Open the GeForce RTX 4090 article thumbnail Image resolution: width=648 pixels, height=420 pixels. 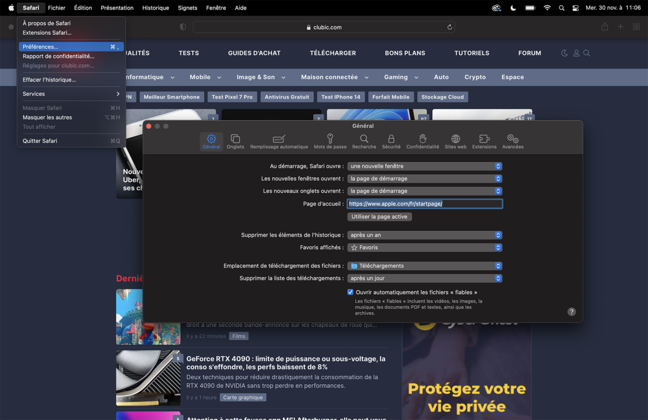(x=148, y=378)
